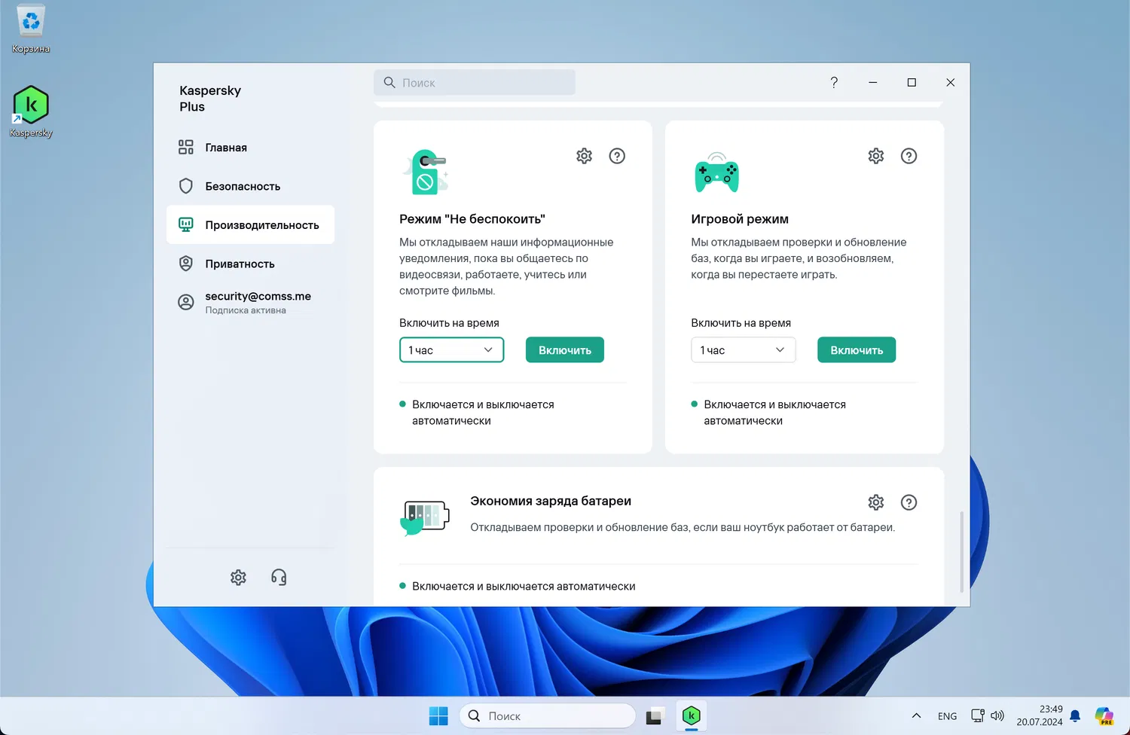Click the Kaspersky search field
Screen dimensions: 1130x735
point(475,83)
